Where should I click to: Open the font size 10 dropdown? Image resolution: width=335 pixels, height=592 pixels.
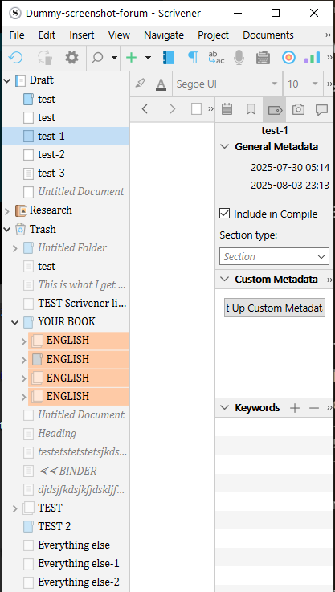[303, 84]
